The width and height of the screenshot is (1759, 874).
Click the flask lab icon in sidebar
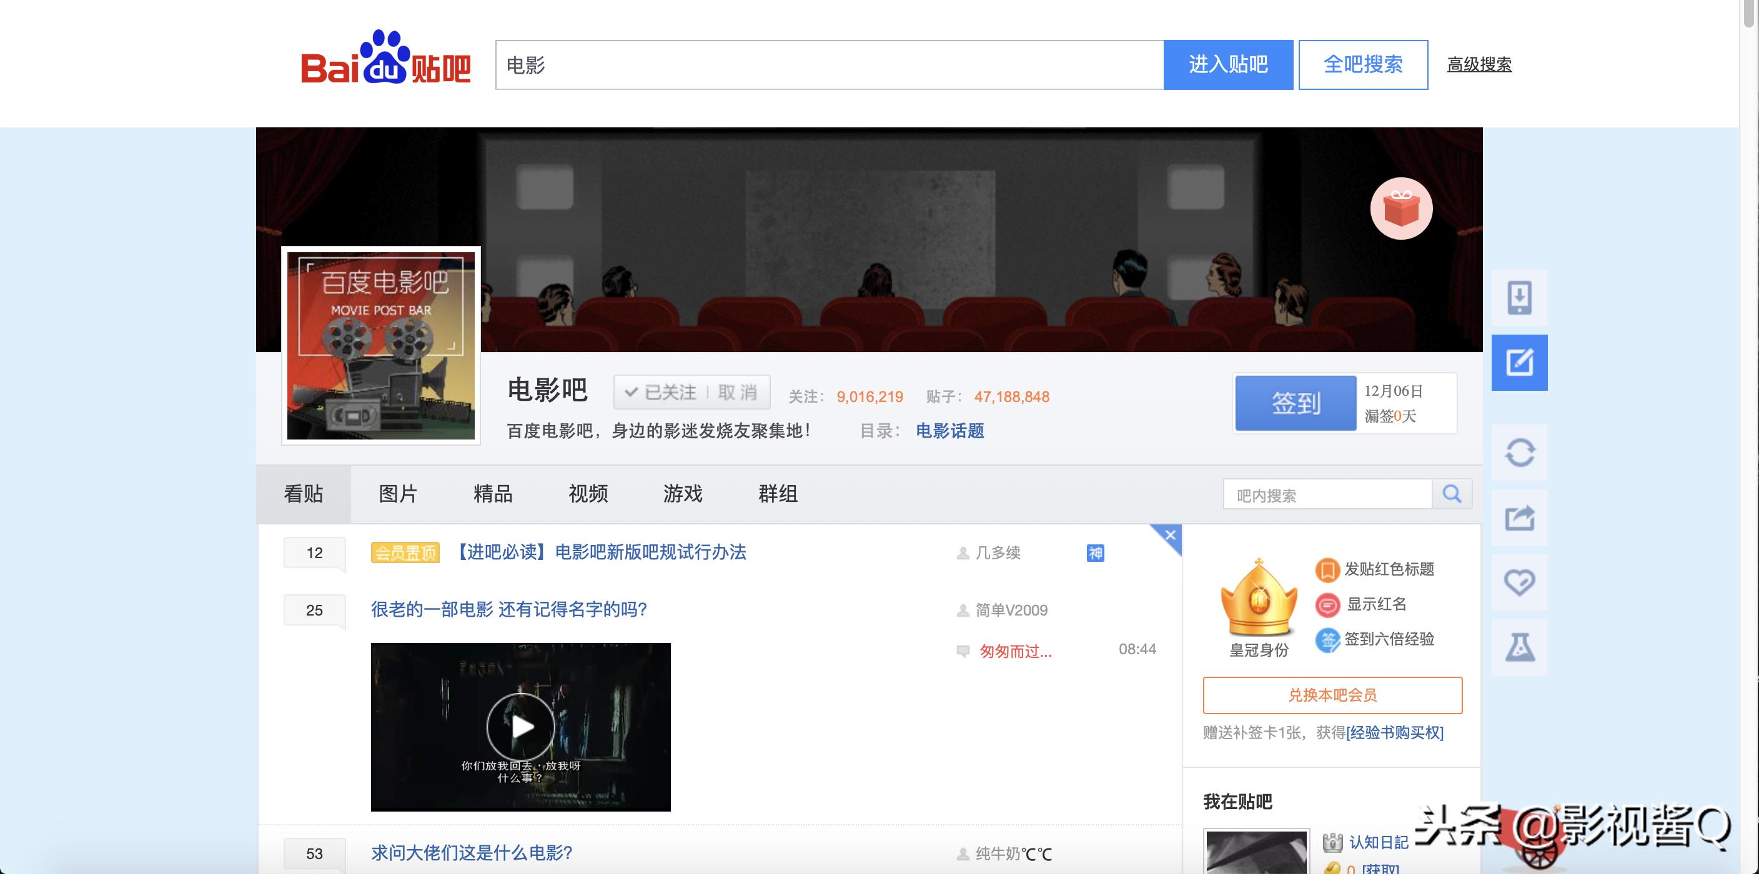point(1519,647)
